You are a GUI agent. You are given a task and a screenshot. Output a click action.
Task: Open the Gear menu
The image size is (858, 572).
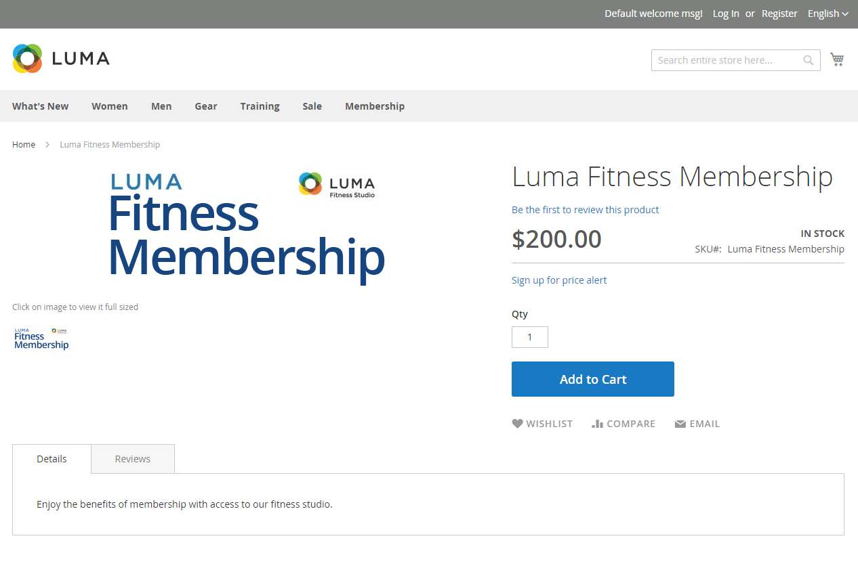tap(206, 106)
